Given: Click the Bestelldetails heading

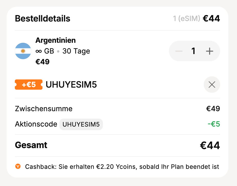Looking at the screenshot, I should [x=42, y=18].
